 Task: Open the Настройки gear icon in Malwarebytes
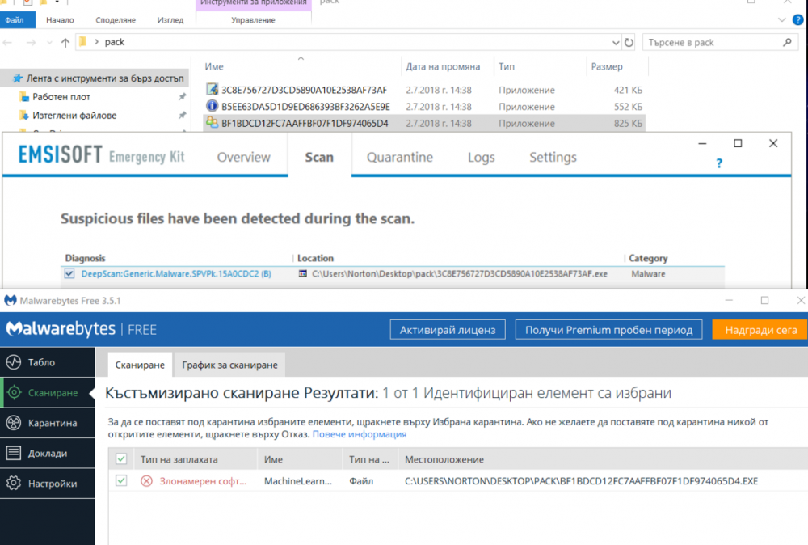point(14,484)
